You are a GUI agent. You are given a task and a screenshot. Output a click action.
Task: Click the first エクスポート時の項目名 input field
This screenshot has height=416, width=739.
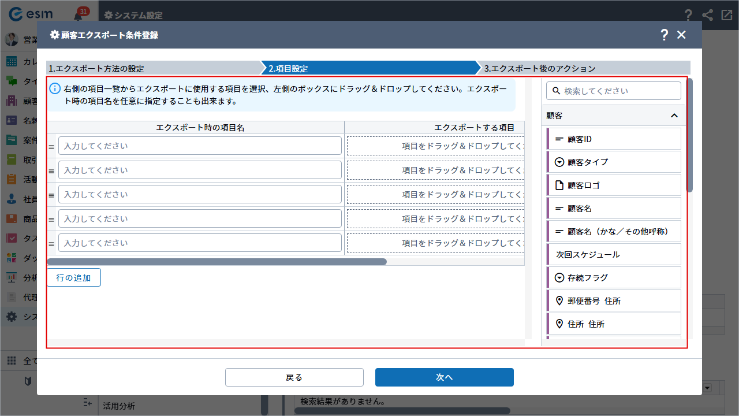(200, 146)
